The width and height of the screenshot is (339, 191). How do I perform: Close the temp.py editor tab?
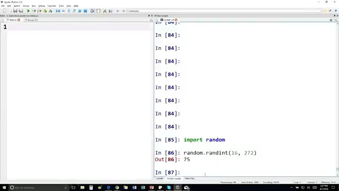click(x=19, y=20)
